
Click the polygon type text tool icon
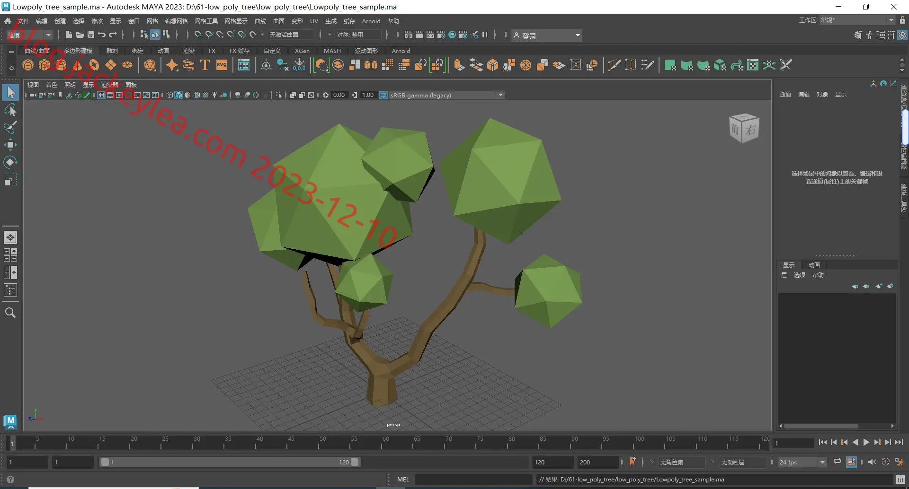(205, 65)
